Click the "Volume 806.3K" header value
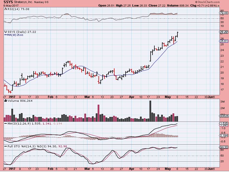 click(178, 5)
